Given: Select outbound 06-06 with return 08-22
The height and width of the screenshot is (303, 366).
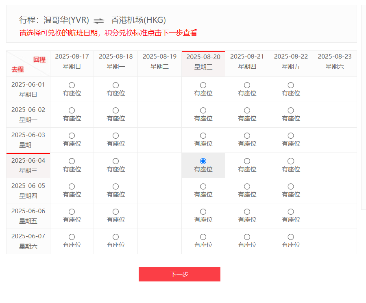Looking at the screenshot, I should (291, 212).
